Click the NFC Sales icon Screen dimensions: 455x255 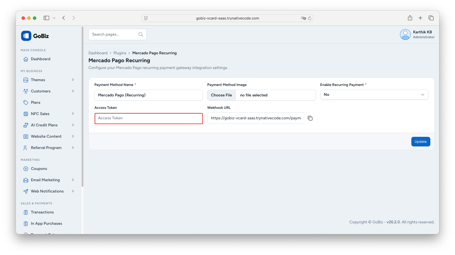click(26, 114)
